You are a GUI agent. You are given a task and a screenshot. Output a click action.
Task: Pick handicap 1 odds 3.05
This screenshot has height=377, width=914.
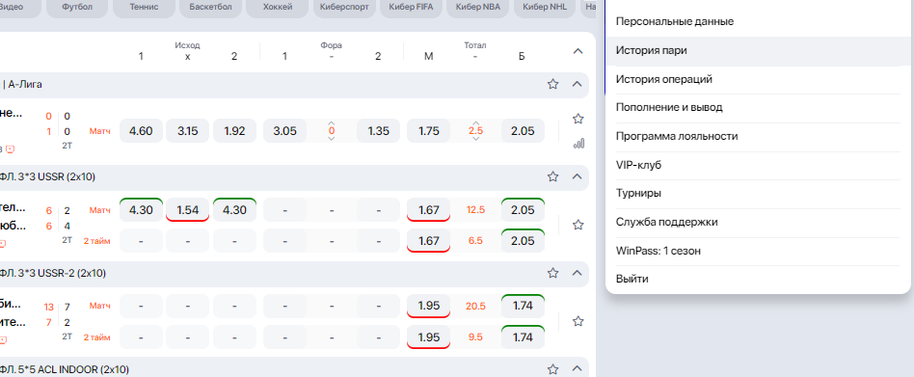[284, 131]
